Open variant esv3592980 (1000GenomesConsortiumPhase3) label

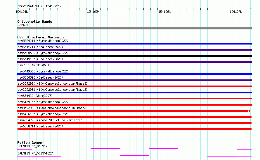tap(53, 83)
